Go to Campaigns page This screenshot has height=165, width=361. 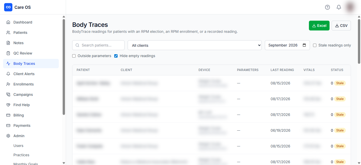click(x=31, y=95)
